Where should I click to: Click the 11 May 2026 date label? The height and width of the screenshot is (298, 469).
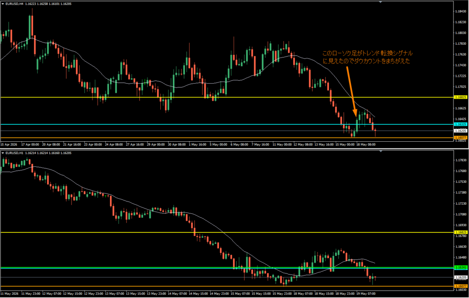9,293
